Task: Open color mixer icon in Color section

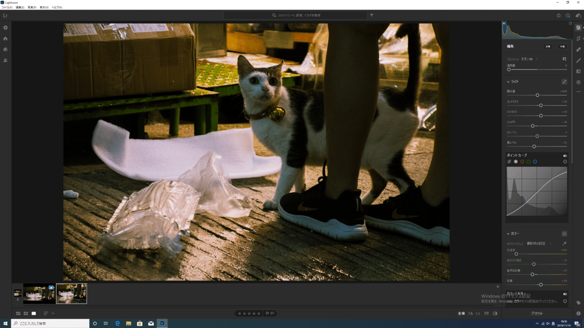Action: click(x=565, y=233)
